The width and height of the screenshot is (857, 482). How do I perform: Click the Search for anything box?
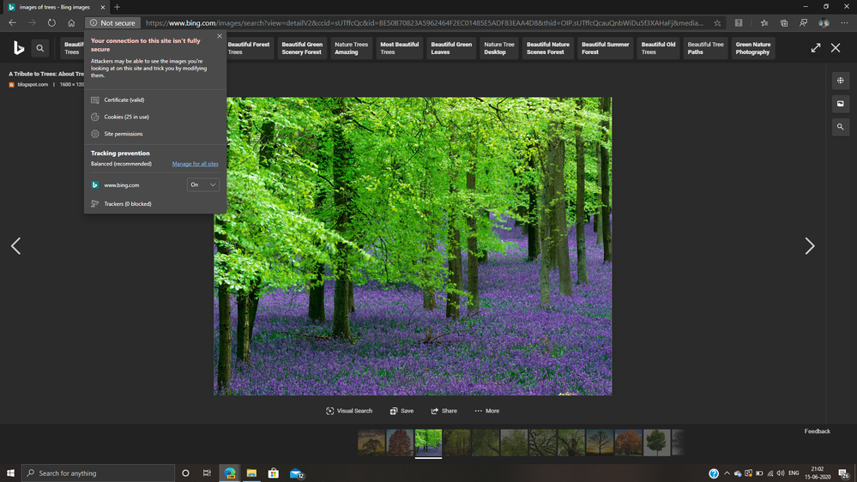tap(99, 473)
